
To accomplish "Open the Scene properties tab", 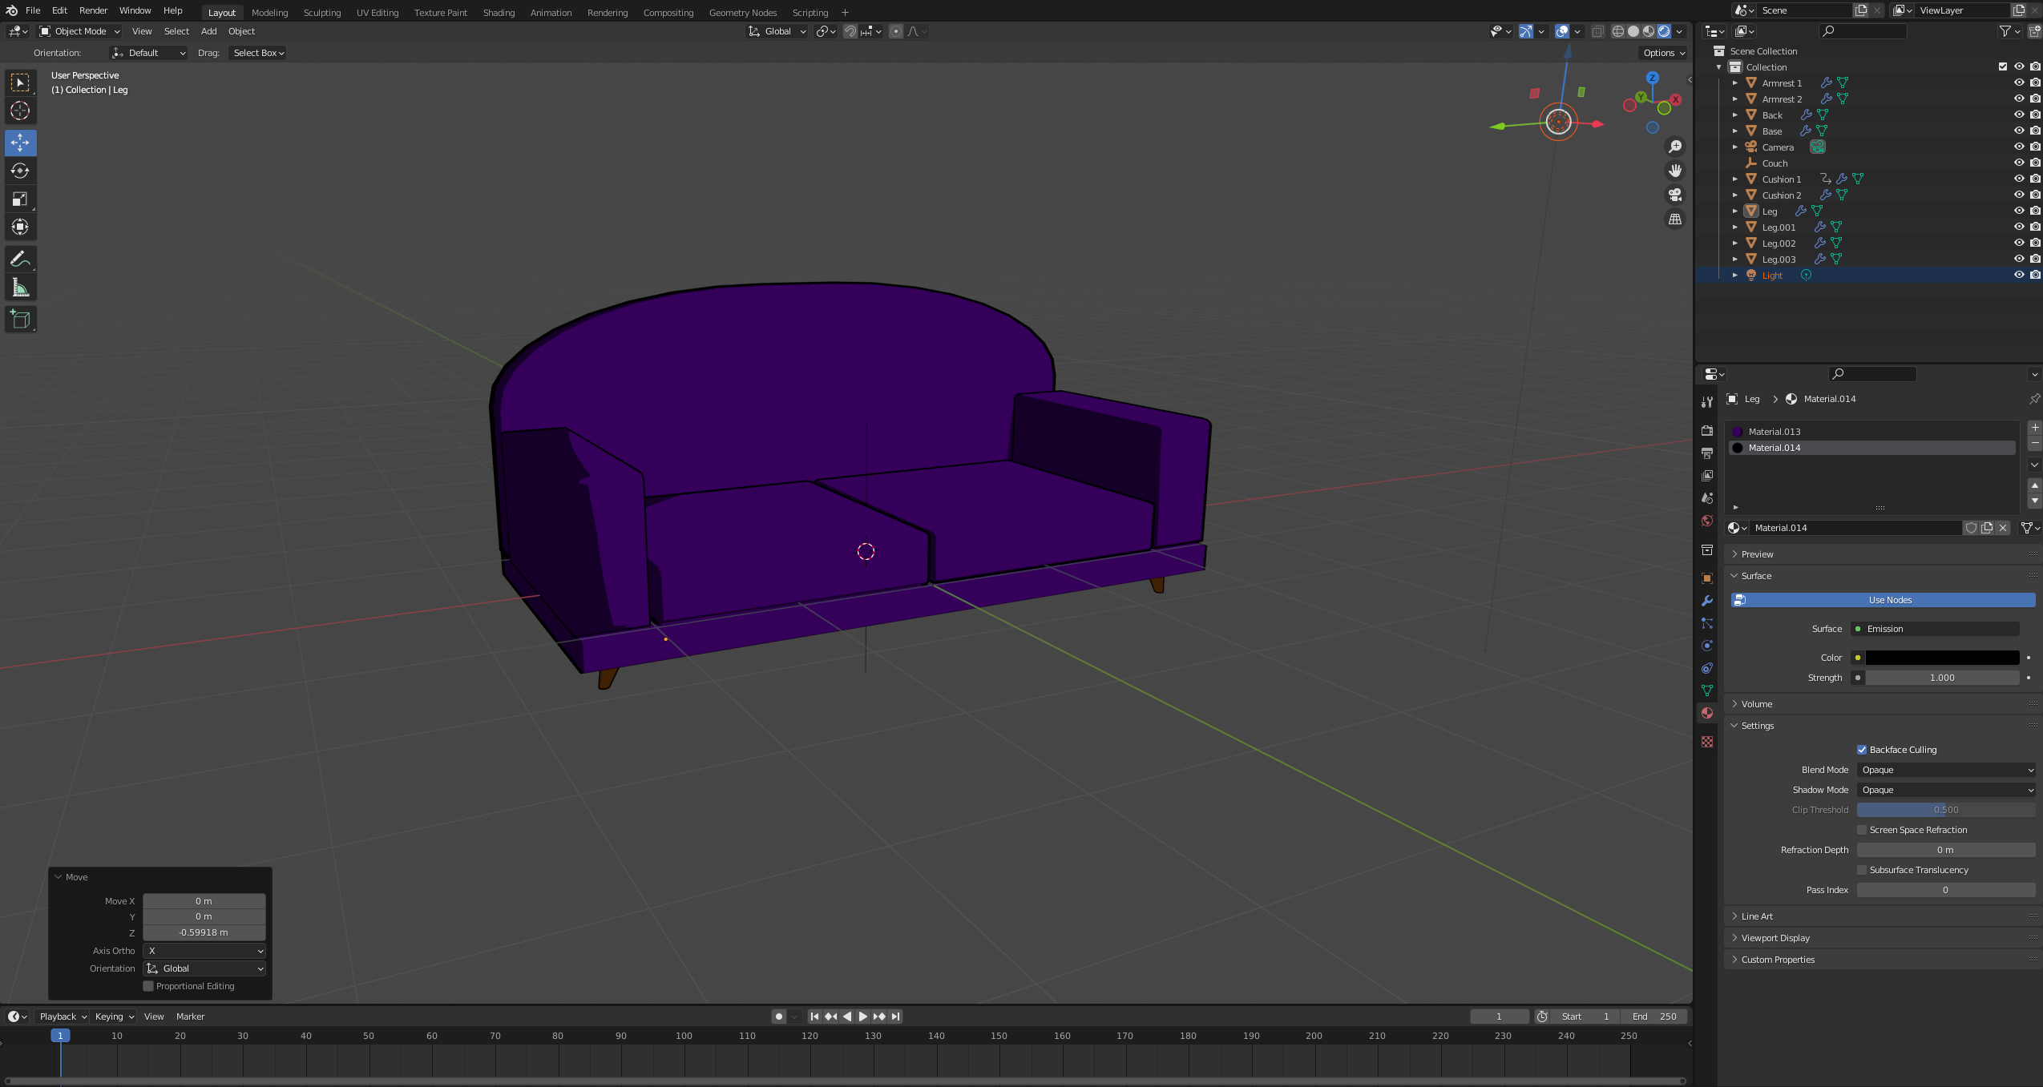I will click(1707, 498).
